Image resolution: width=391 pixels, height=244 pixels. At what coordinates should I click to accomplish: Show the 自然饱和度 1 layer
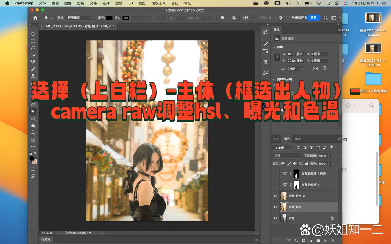[x=275, y=185]
